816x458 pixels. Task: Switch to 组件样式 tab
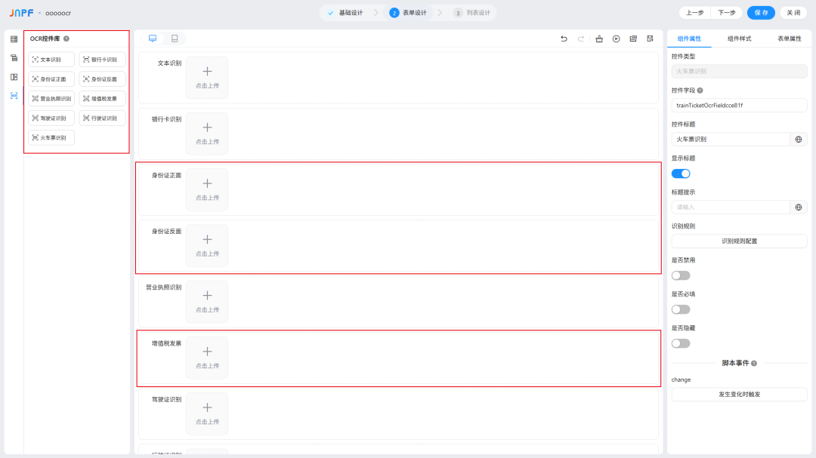pos(739,38)
